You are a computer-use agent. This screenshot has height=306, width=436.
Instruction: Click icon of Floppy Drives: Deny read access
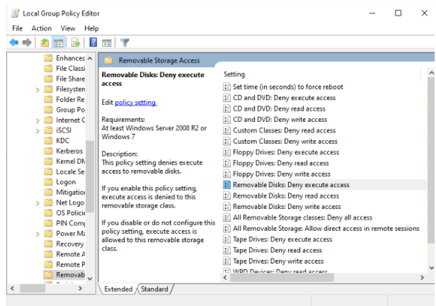coord(227,163)
